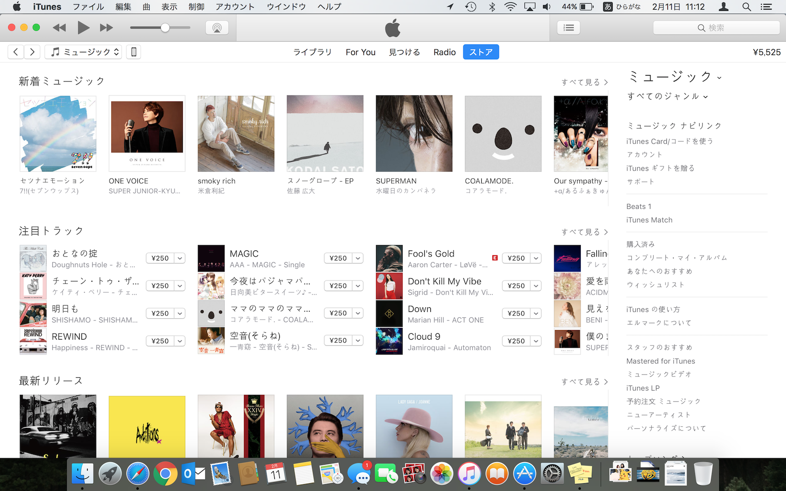
Task: Click the back navigation arrow
Action: [x=16, y=52]
